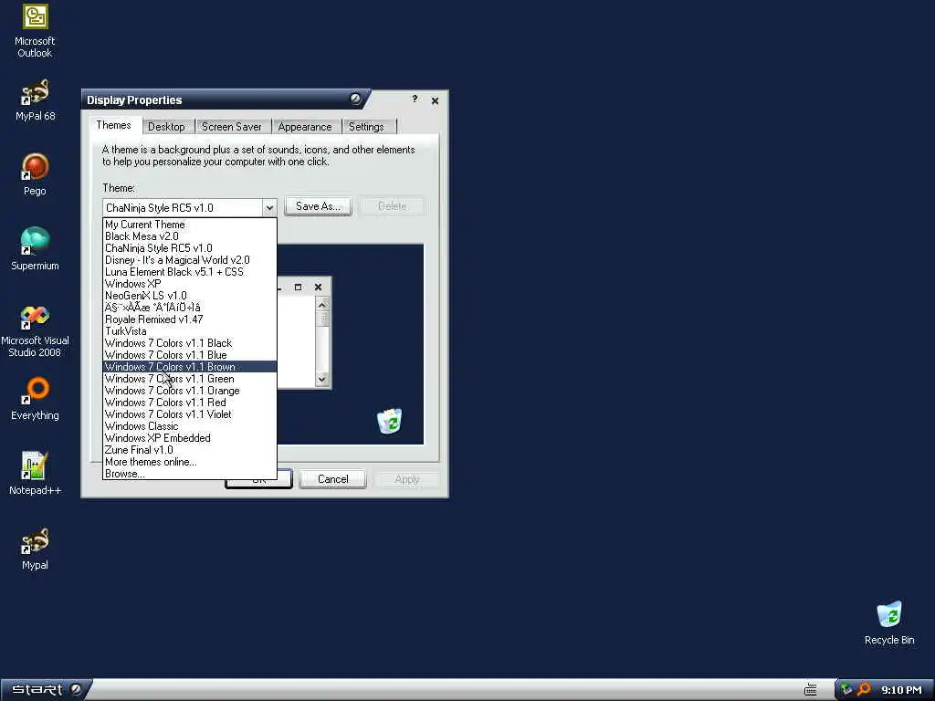This screenshot has height=701, width=935.
Task: Click the Browse... entry in list
Action: point(190,474)
